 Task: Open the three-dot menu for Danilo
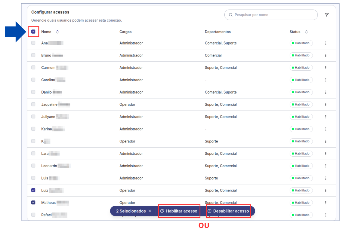click(x=326, y=92)
